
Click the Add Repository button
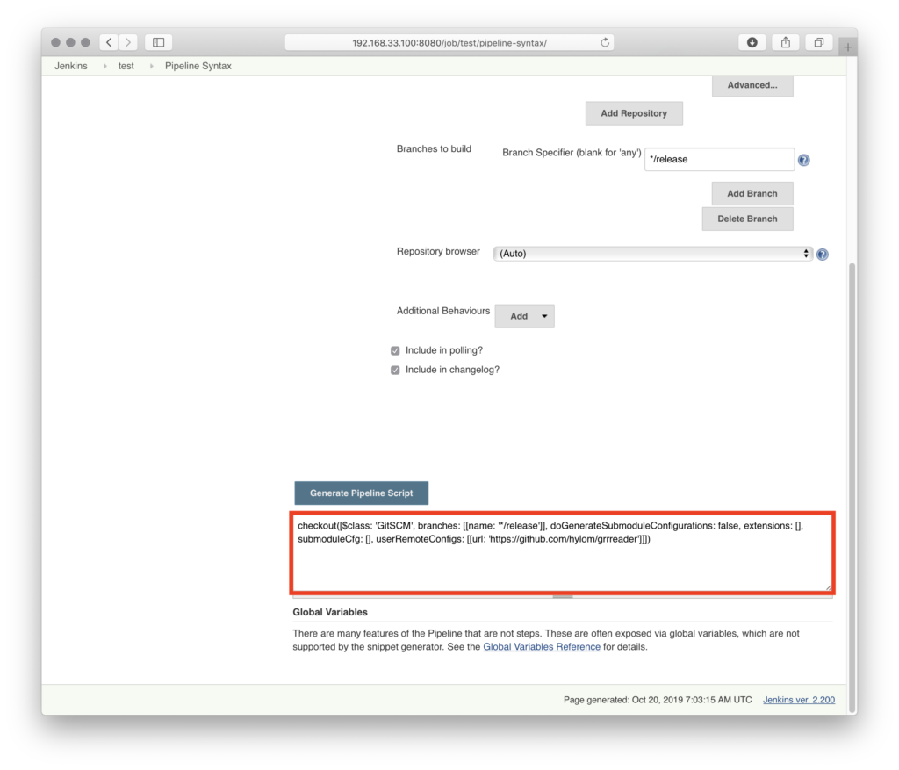coord(634,113)
